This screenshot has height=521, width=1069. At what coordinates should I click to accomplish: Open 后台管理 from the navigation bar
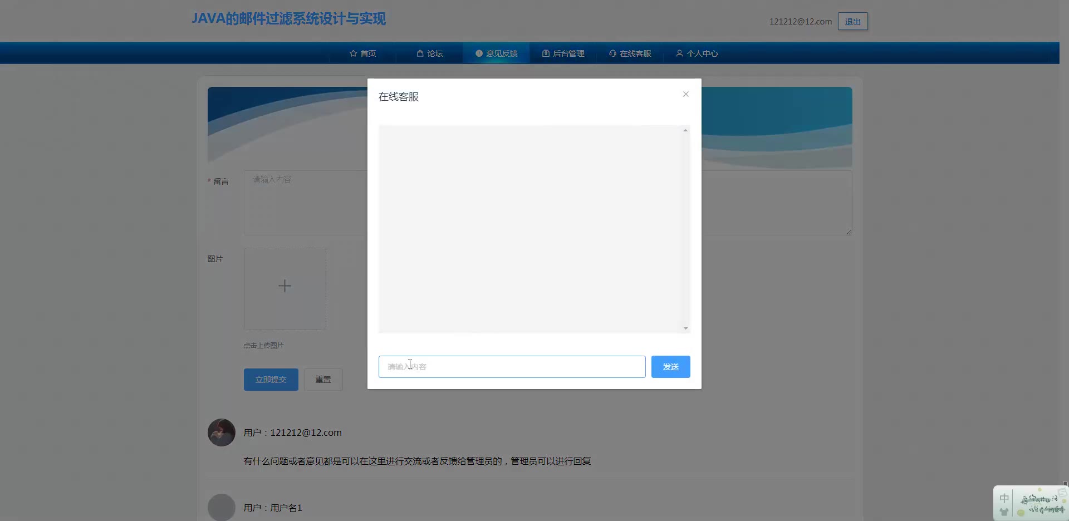tap(563, 53)
